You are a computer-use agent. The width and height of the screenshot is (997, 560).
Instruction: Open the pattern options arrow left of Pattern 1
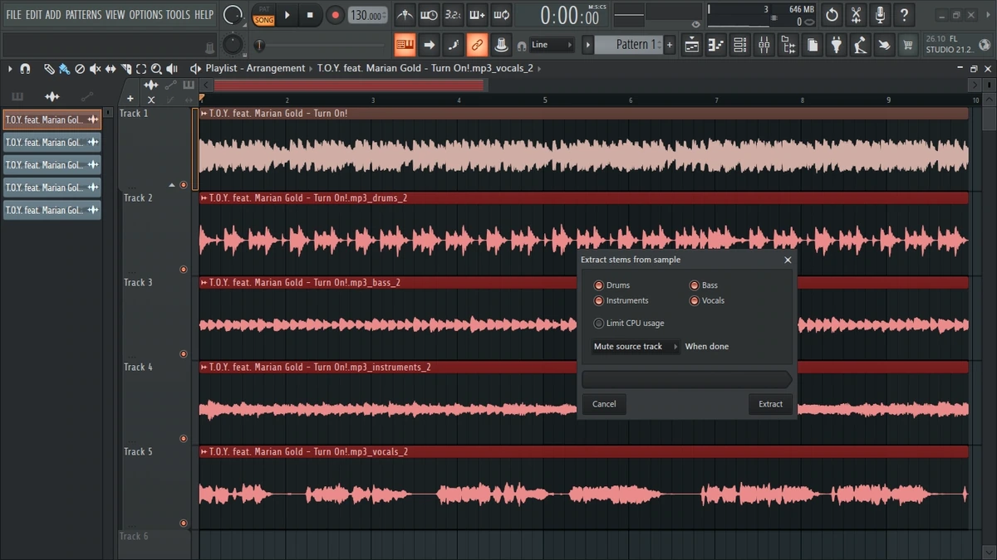point(588,45)
